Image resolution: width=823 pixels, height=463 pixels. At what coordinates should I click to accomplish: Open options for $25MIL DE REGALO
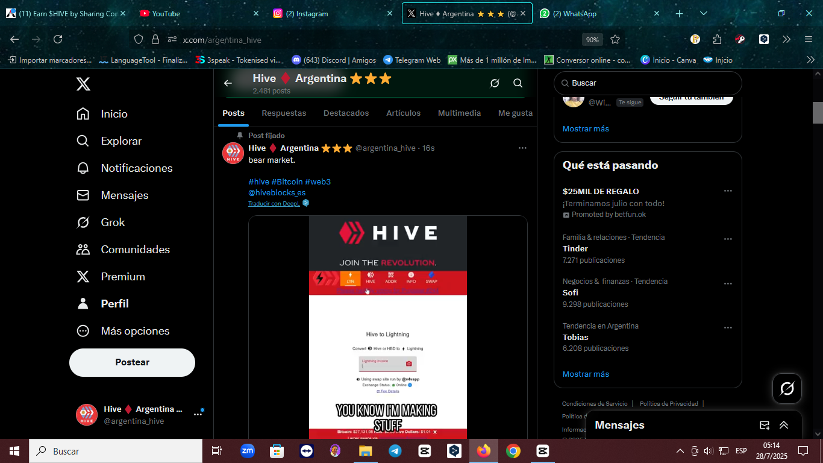728,191
